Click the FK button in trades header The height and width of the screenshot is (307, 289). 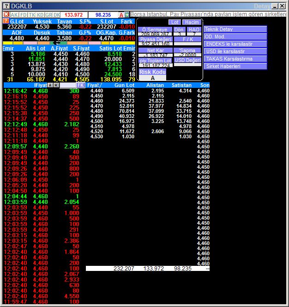point(81,85)
